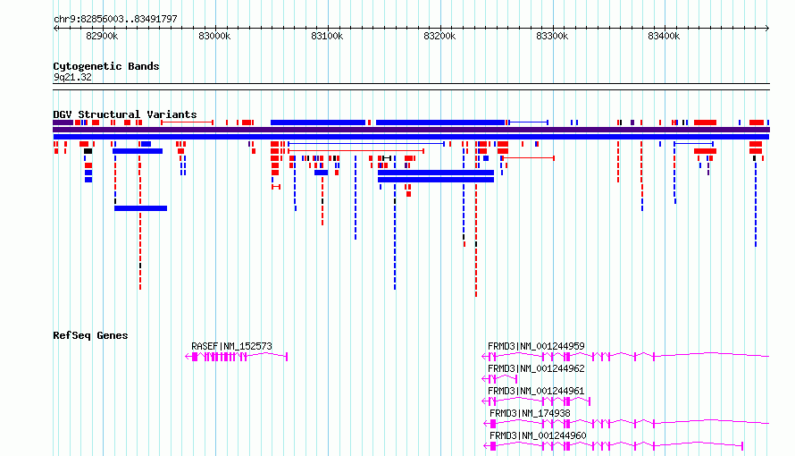Select the RefSeq Genes track title
The height and width of the screenshot is (456, 795).
(x=90, y=335)
